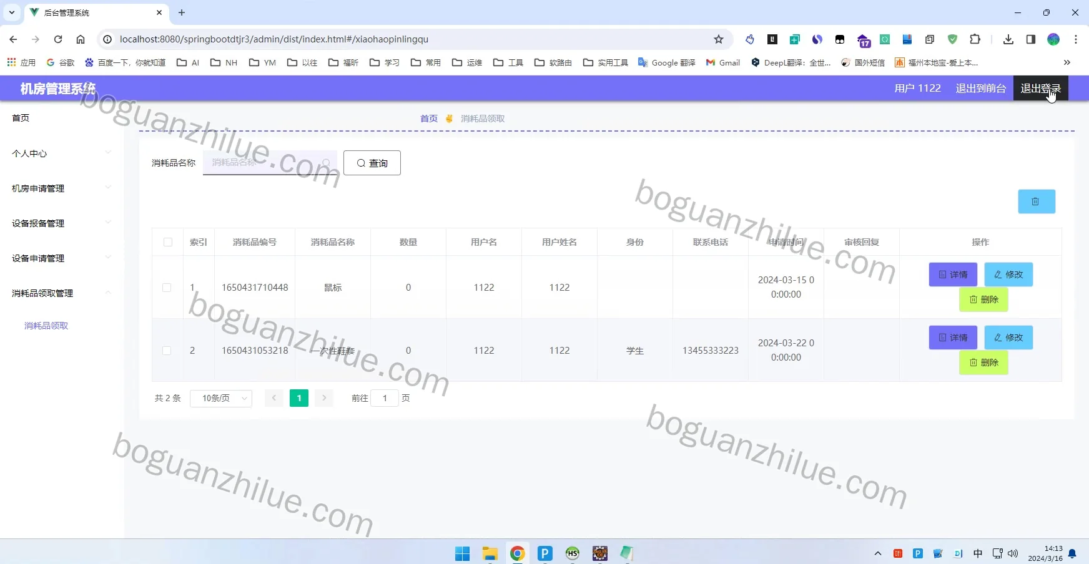The width and height of the screenshot is (1089, 564).
Task: Go to browser home icon
Action: point(81,39)
